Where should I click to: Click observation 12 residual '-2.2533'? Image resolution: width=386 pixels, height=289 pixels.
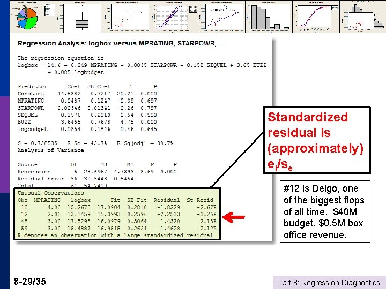coord(169,214)
